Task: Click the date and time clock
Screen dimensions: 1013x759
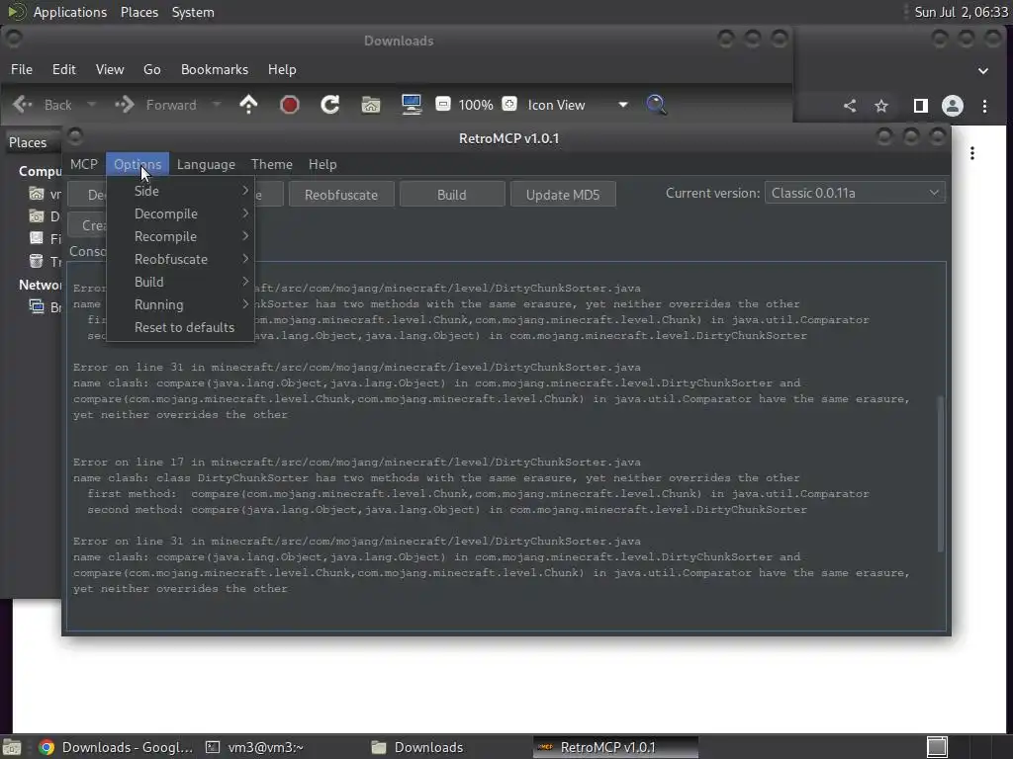Action: point(961,12)
